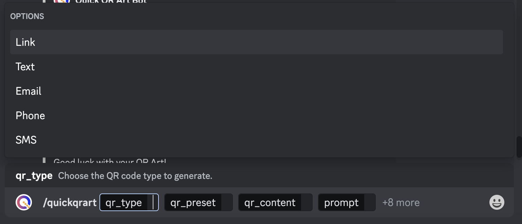Click the OPTIONS header label

[27, 16]
